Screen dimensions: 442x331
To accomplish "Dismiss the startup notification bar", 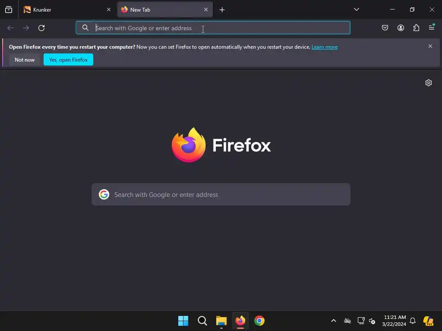I will click(430, 46).
